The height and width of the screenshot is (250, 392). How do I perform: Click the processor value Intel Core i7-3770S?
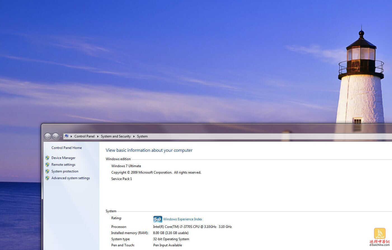click(192, 227)
